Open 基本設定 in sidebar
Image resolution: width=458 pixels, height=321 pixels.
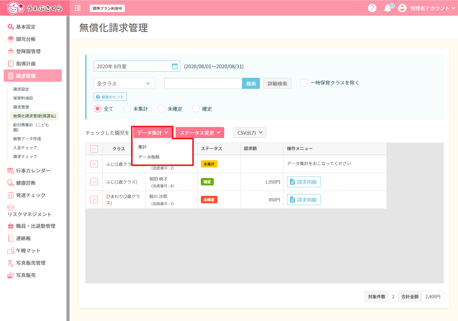click(26, 27)
